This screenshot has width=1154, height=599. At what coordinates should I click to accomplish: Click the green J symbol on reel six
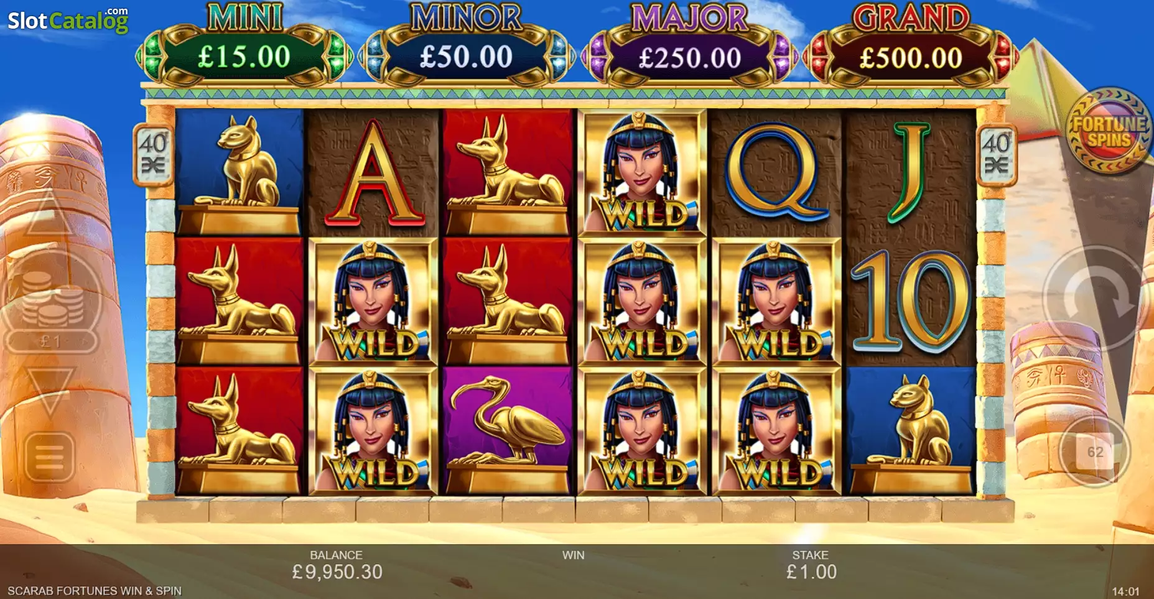[x=910, y=173]
